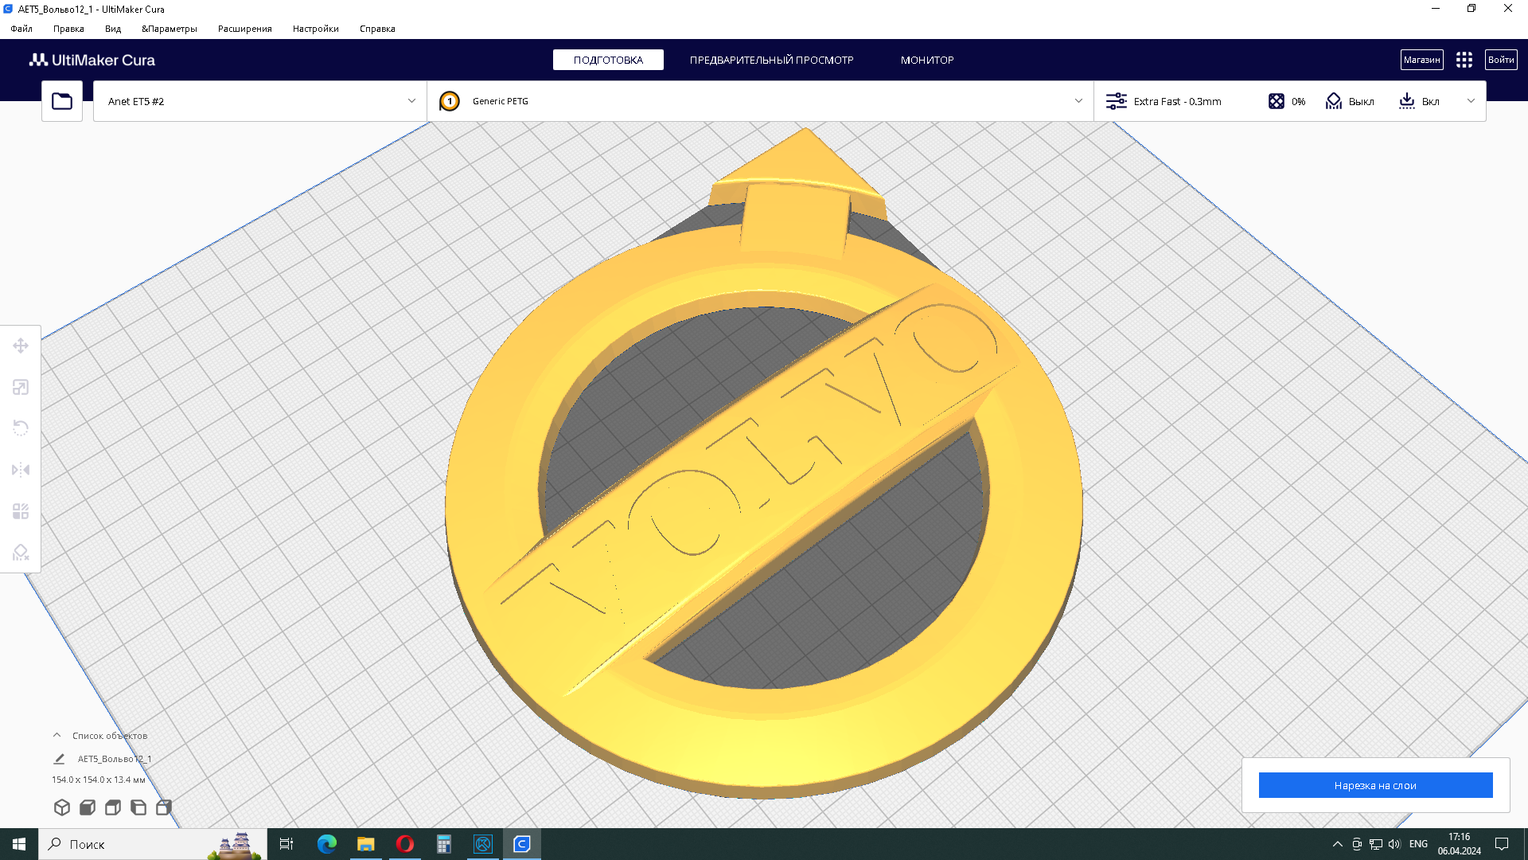Rename object with the pencil icon
Viewport: 1528px width, 860px height.
click(x=59, y=759)
